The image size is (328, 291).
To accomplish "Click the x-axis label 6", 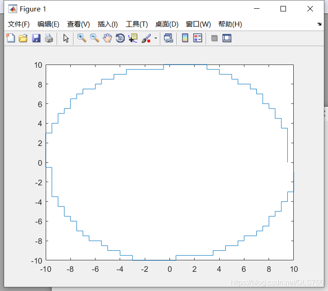I will [x=243, y=269].
